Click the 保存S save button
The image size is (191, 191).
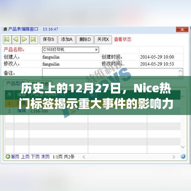(x=49, y=39)
